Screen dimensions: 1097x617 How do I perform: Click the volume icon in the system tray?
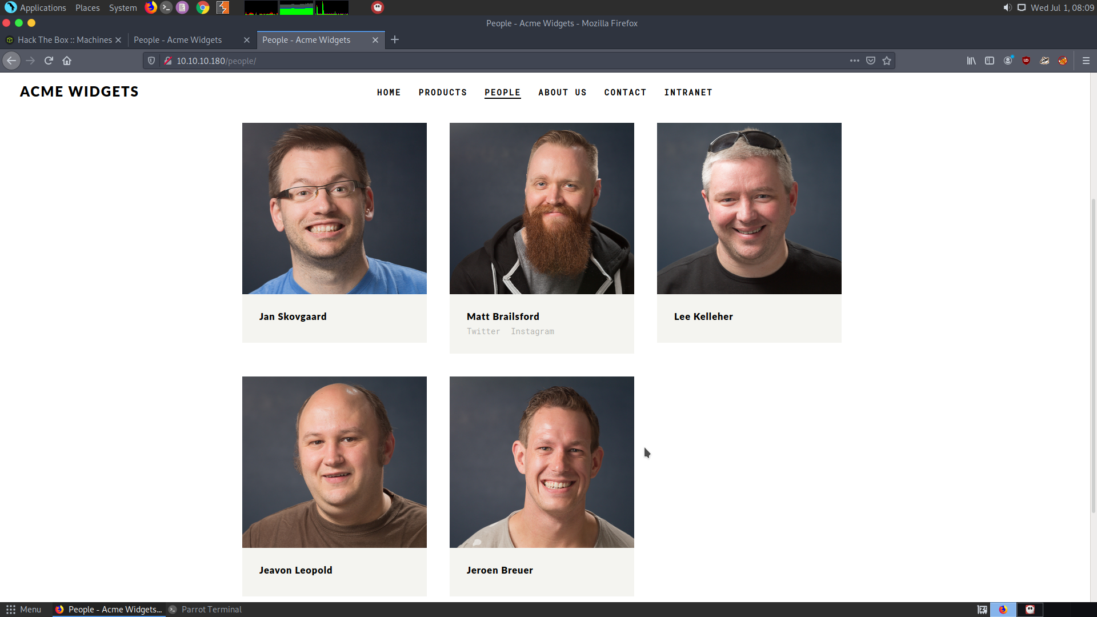(1007, 7)
